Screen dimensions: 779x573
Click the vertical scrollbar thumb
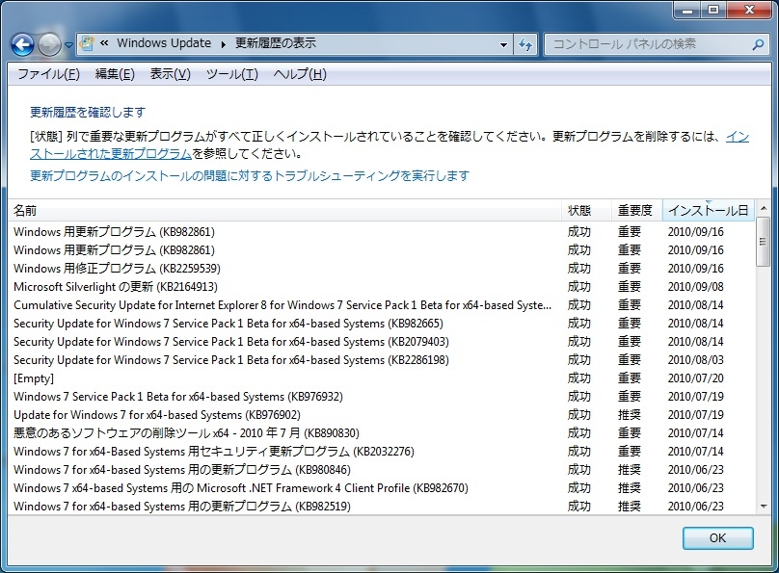[x=764, y=242]
